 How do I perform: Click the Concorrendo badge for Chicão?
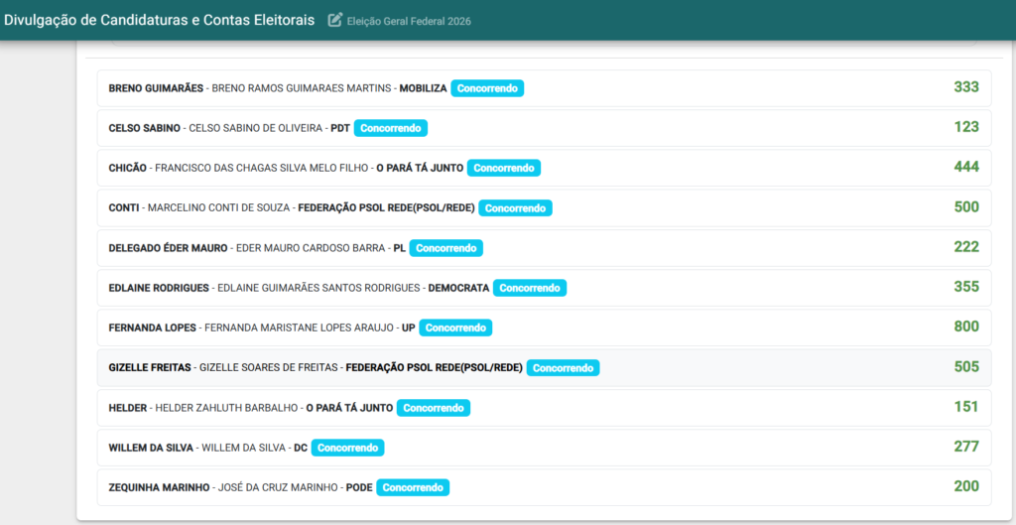coord(503,168)
